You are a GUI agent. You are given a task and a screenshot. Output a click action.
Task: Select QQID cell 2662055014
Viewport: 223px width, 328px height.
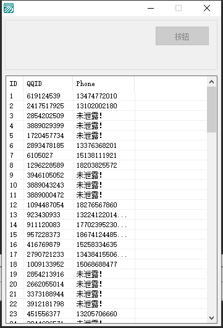pos(45,284)
